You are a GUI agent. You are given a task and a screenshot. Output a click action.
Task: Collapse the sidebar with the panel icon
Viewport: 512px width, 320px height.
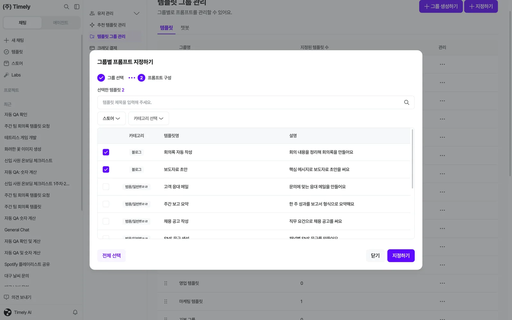pyautogui.click(x=77, y=7)
